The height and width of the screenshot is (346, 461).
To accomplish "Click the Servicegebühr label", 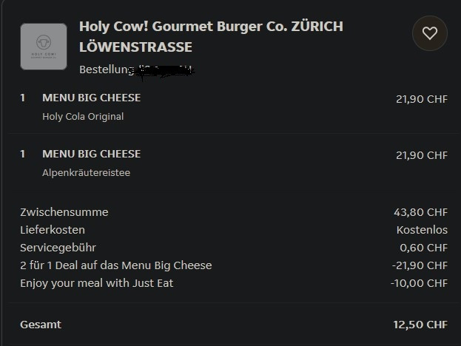I will pos(58,248).
